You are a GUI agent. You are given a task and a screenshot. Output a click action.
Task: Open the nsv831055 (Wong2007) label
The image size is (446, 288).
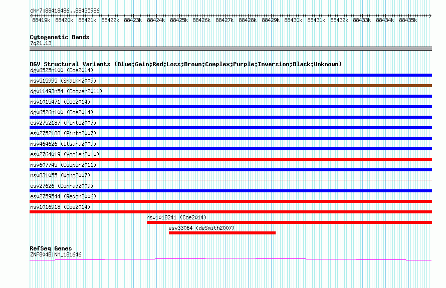coord(60,175)
